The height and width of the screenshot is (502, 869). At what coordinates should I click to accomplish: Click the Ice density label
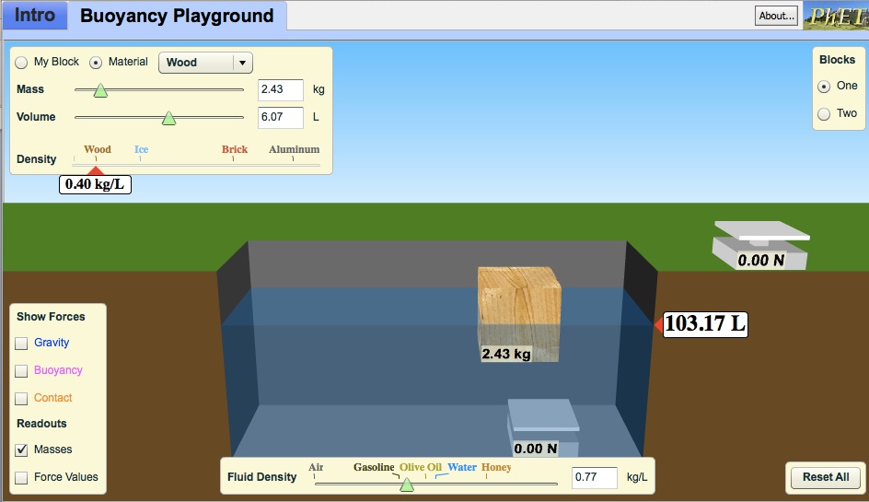coord(142,149)
